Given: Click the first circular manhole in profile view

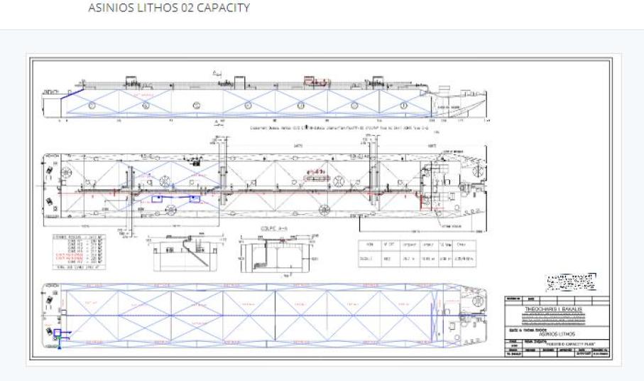Looking at the screenshot, I should pyautogui.click(x=92, y=106).
